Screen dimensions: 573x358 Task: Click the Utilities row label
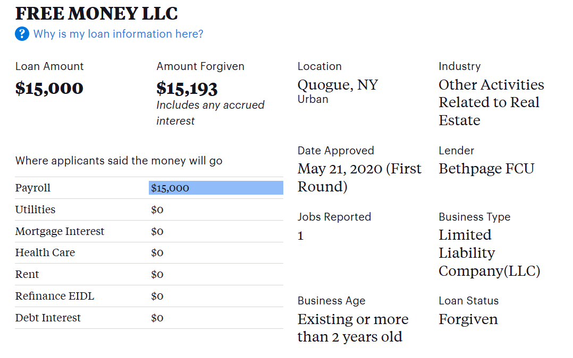[x=35, y=209]
